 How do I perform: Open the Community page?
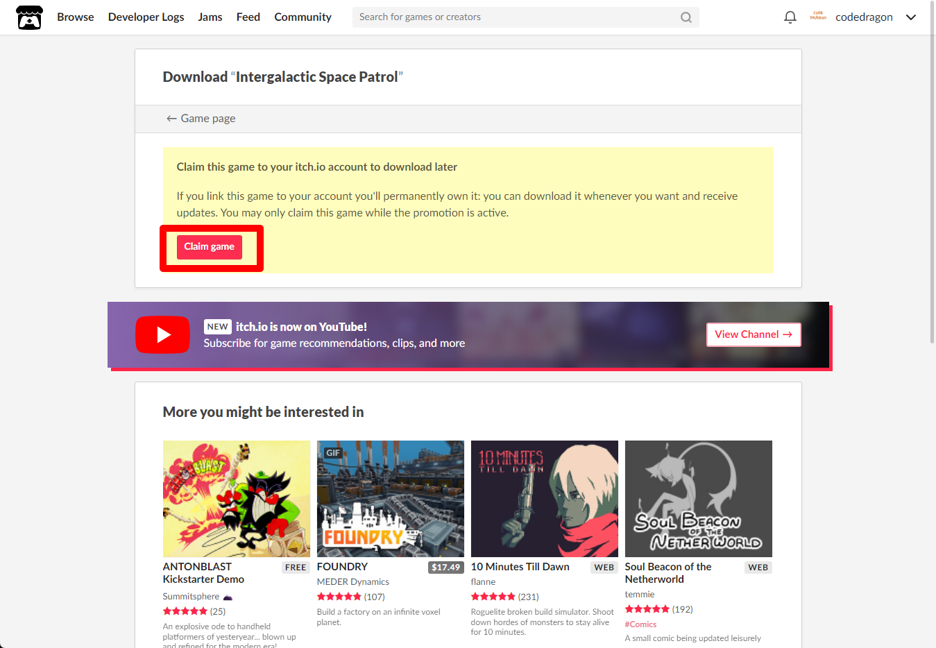coord(303,17)
